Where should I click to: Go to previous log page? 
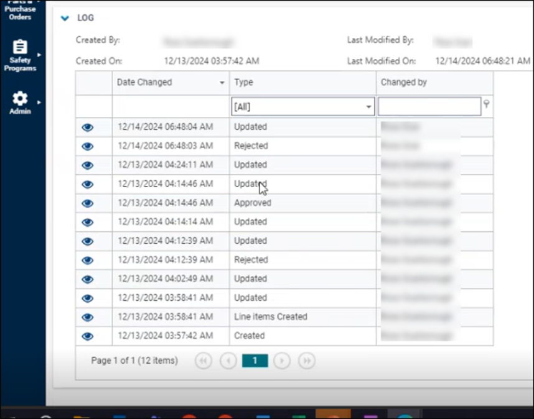tap(228, 361)
